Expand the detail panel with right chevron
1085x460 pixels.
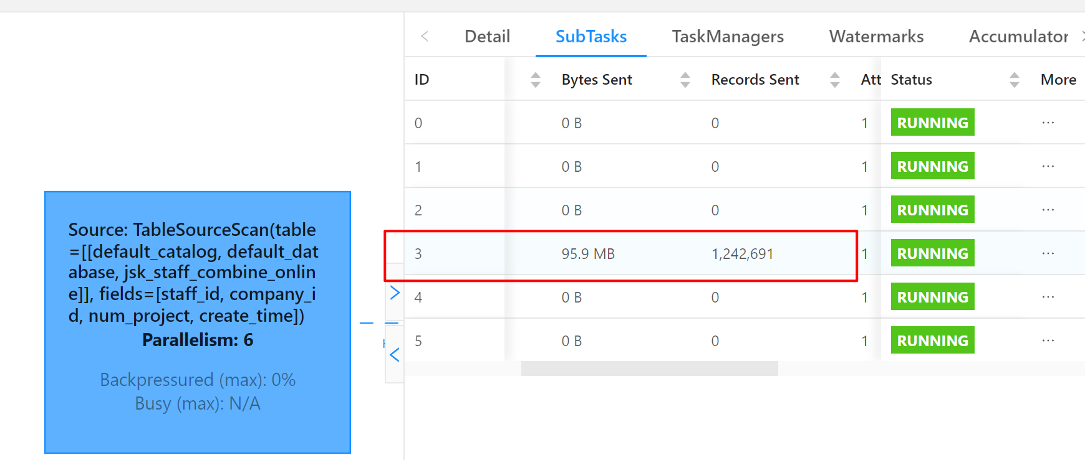[395, 293]
